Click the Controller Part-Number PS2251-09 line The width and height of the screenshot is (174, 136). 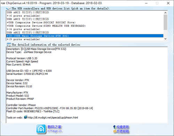[49, 108]
